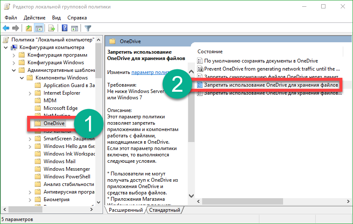Toggle the show/hide action pane icon
Viewport: 353px width, 224px height.
75,28
